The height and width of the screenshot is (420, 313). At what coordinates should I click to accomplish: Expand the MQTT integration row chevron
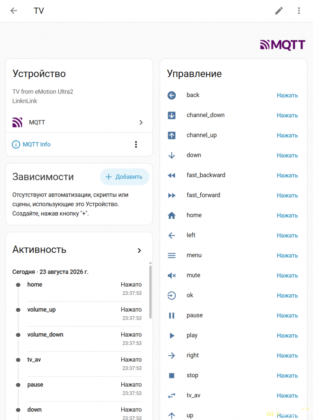(141, 123)
